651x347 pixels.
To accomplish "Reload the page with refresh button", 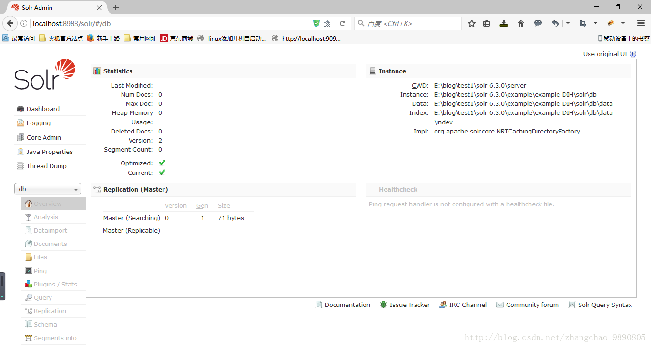I will click(342, 23).
